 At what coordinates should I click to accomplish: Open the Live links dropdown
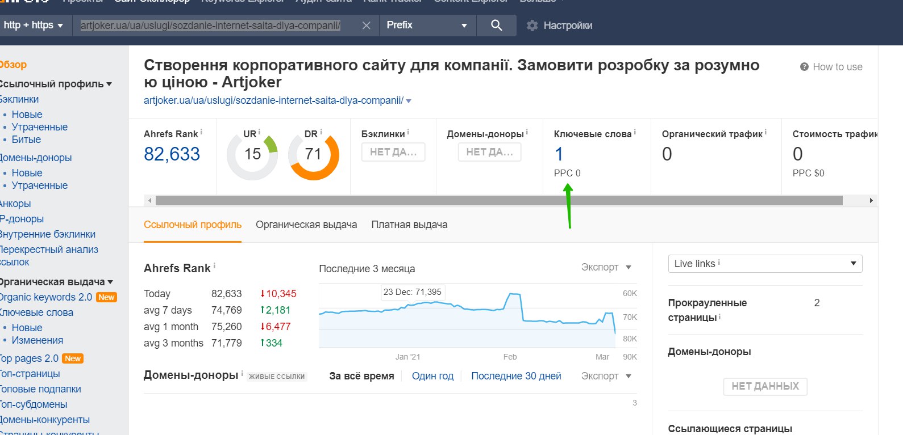point(765,264)
